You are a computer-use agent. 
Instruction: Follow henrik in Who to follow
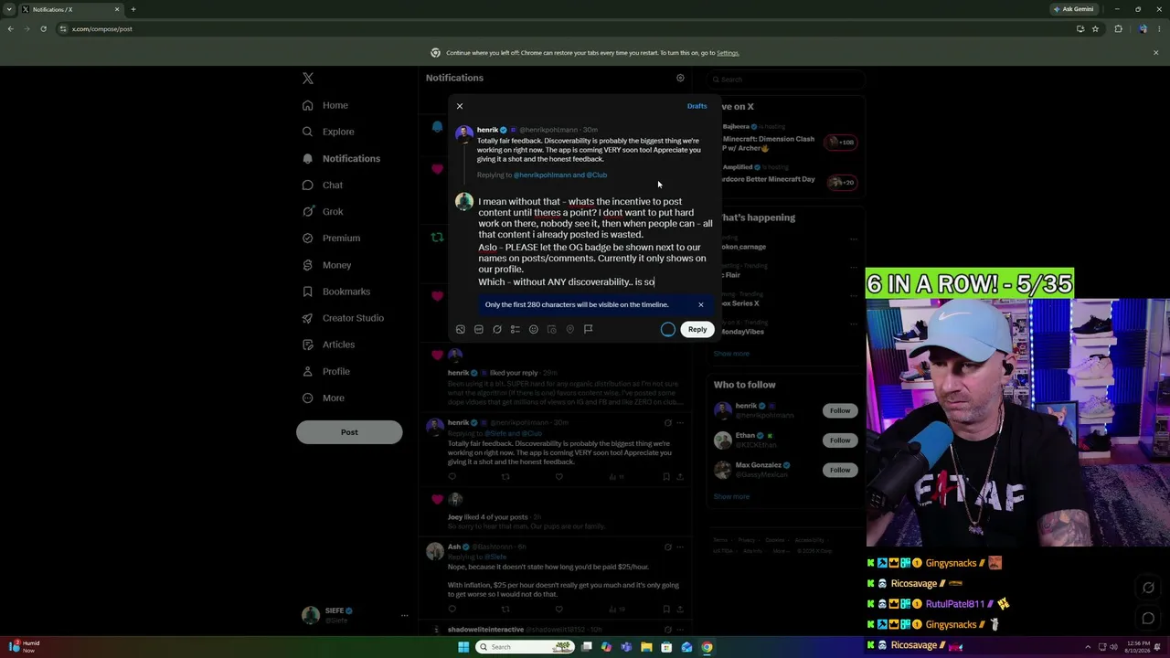pos(840,410)
